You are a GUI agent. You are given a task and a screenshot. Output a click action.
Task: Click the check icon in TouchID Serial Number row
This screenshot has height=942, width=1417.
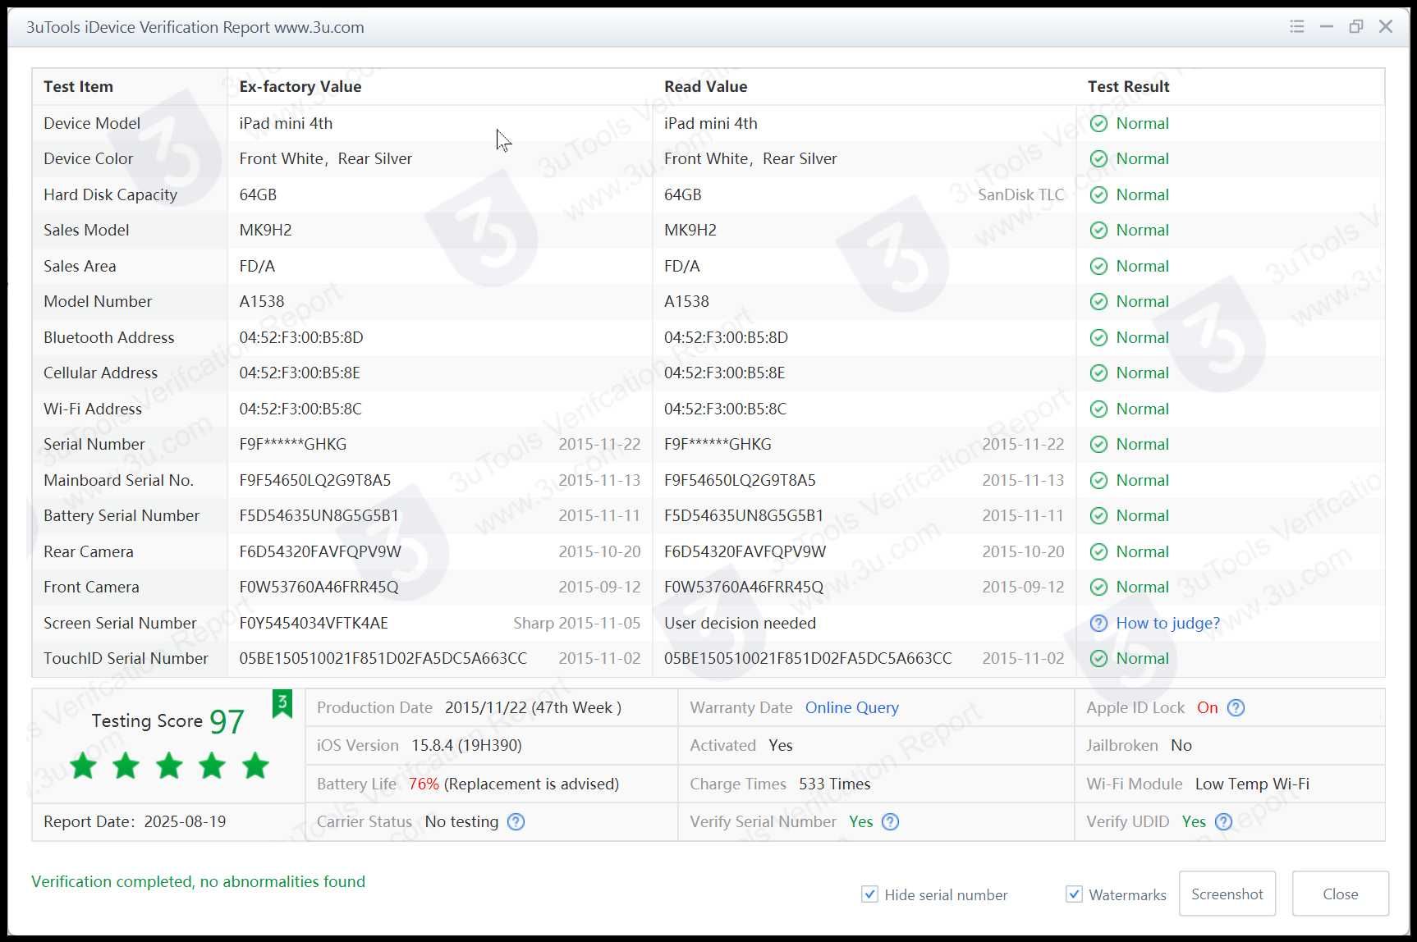click(1098, 658)
